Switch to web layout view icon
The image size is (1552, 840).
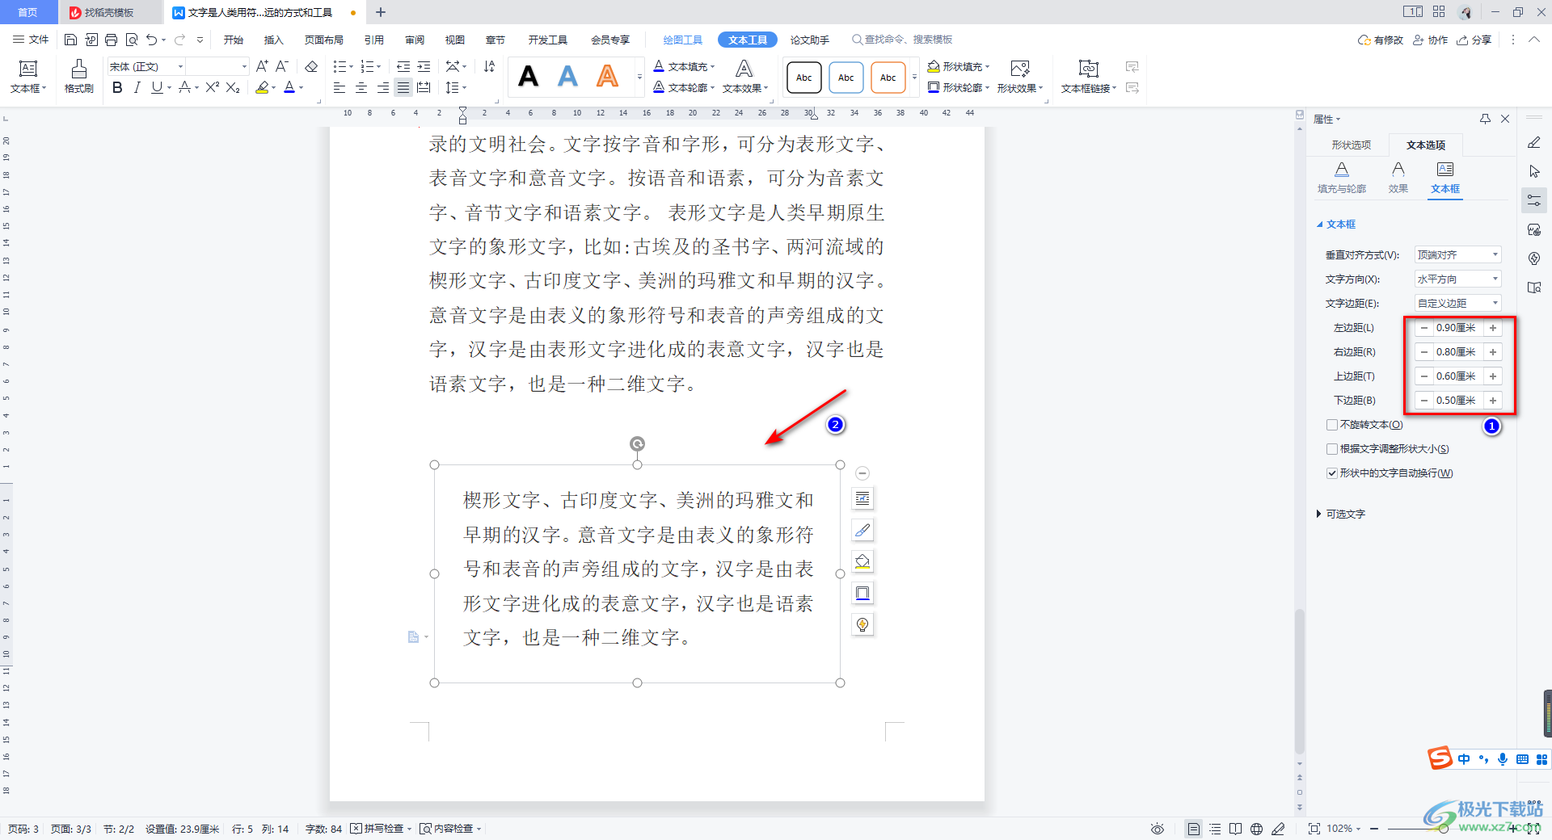pos(1256,829)
